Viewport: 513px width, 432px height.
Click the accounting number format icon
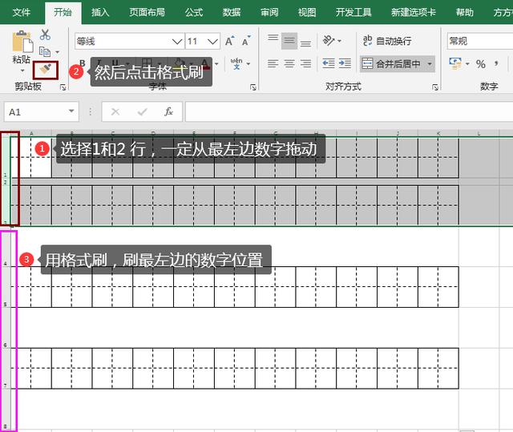455,63
